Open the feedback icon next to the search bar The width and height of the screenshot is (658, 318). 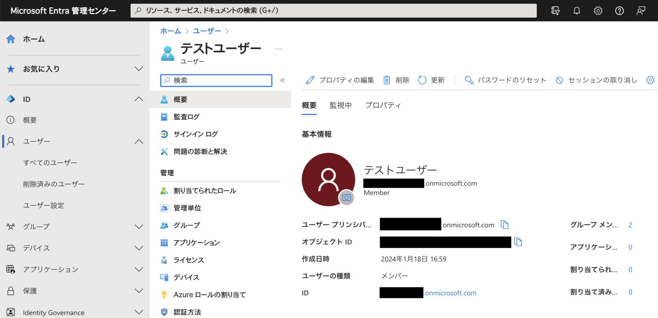pos(555,10)
